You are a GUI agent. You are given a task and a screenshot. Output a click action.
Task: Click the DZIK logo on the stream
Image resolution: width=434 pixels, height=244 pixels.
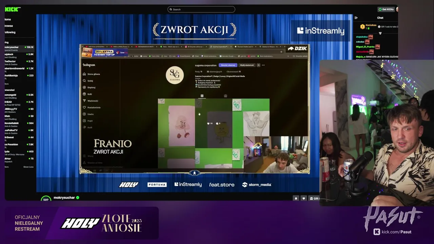coord(297,48)
